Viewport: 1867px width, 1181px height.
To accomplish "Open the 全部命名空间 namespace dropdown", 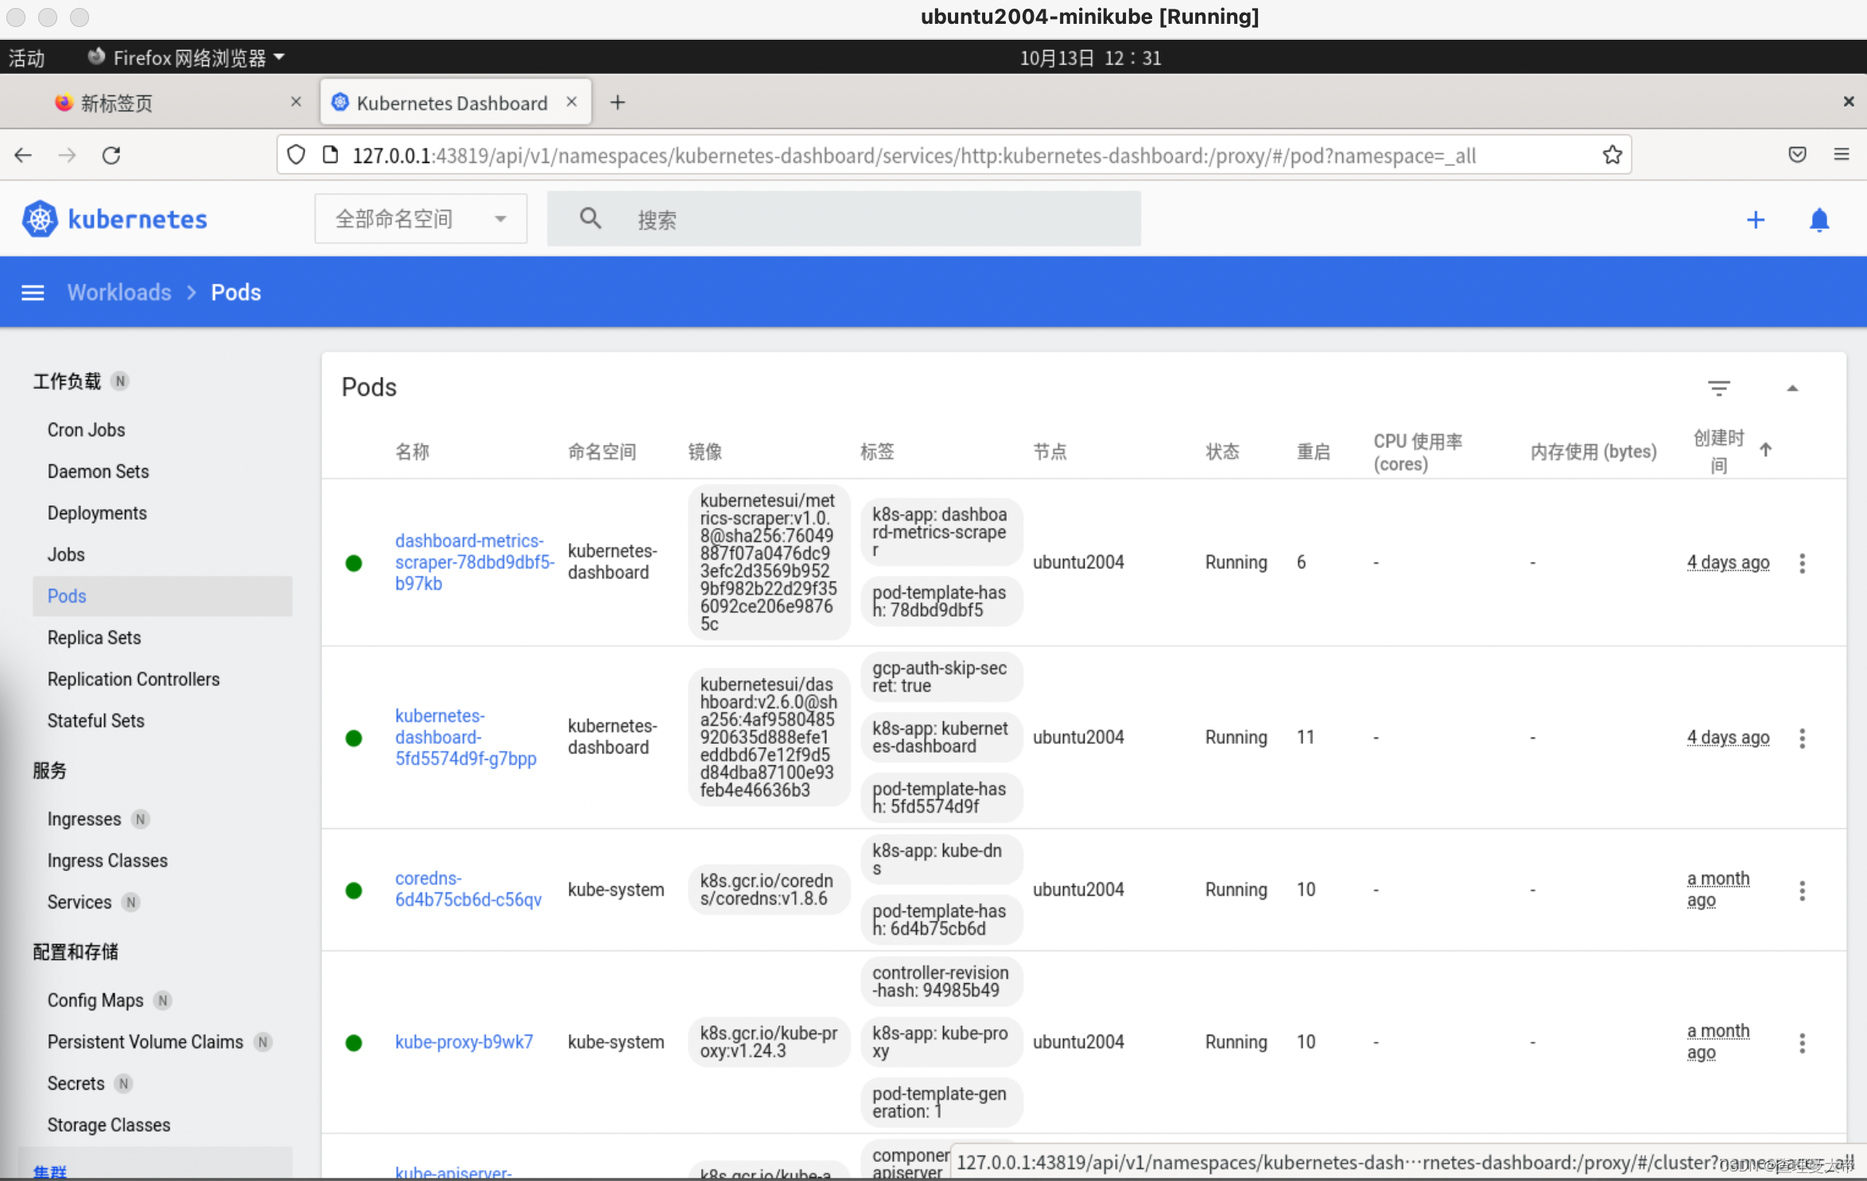I will [421, 219].
